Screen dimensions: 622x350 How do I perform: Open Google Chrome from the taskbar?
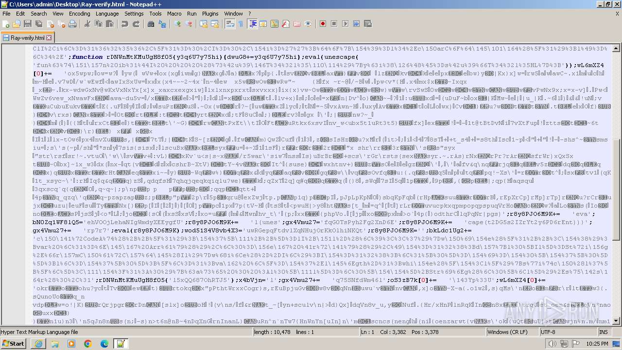[x=88, y=344]
